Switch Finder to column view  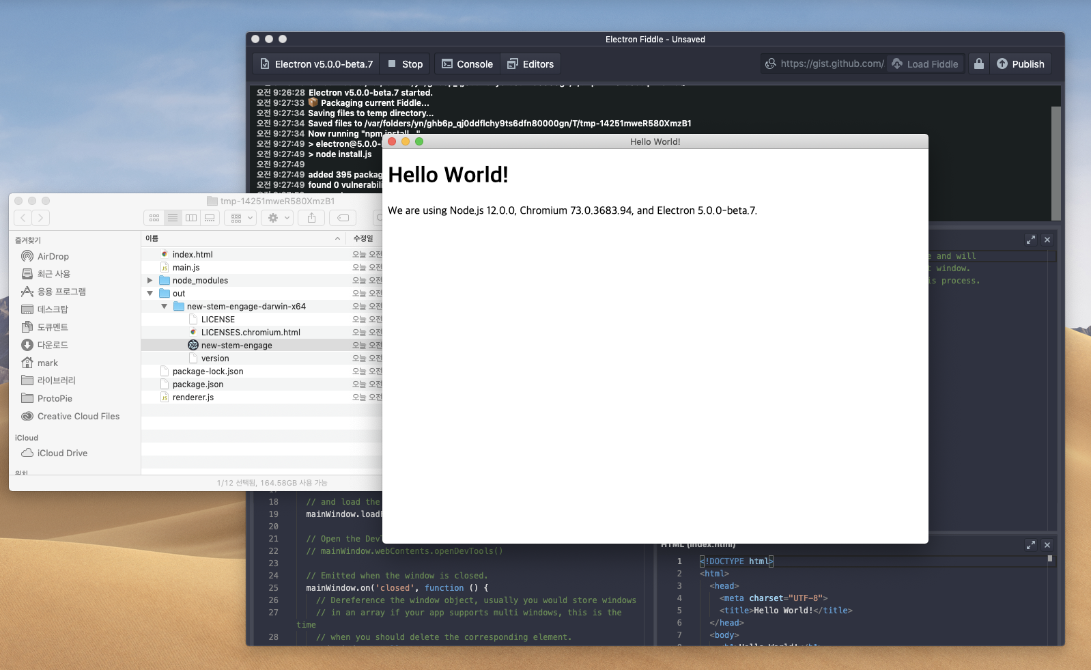pos(191,218)
